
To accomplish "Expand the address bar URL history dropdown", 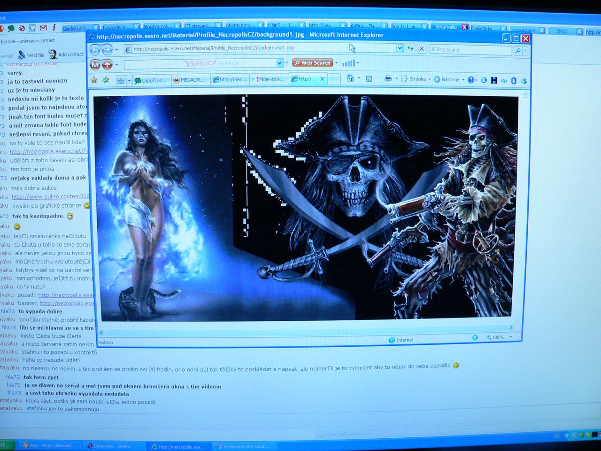I will [x=400, y=48].
